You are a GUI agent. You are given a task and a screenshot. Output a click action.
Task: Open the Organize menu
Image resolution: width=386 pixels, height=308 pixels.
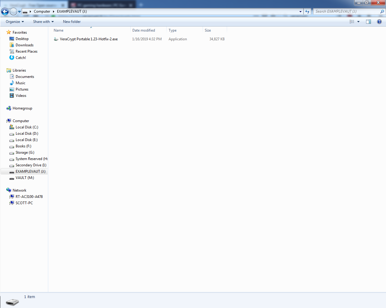15,22
